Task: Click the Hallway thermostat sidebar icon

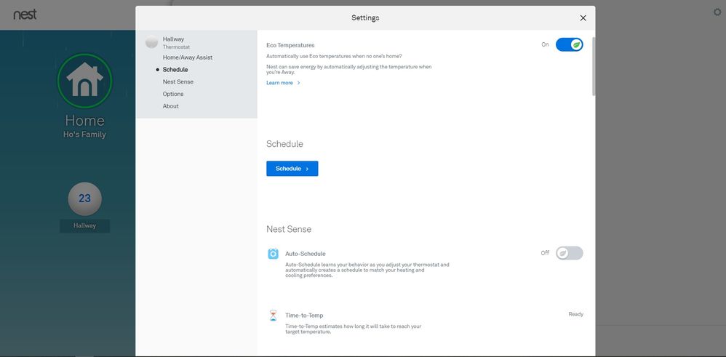Action: coord(151,42)
